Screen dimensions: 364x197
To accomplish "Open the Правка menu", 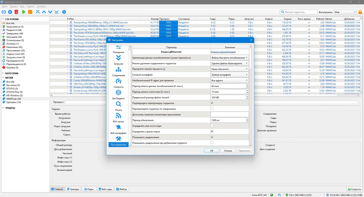I will pos(14,6).
